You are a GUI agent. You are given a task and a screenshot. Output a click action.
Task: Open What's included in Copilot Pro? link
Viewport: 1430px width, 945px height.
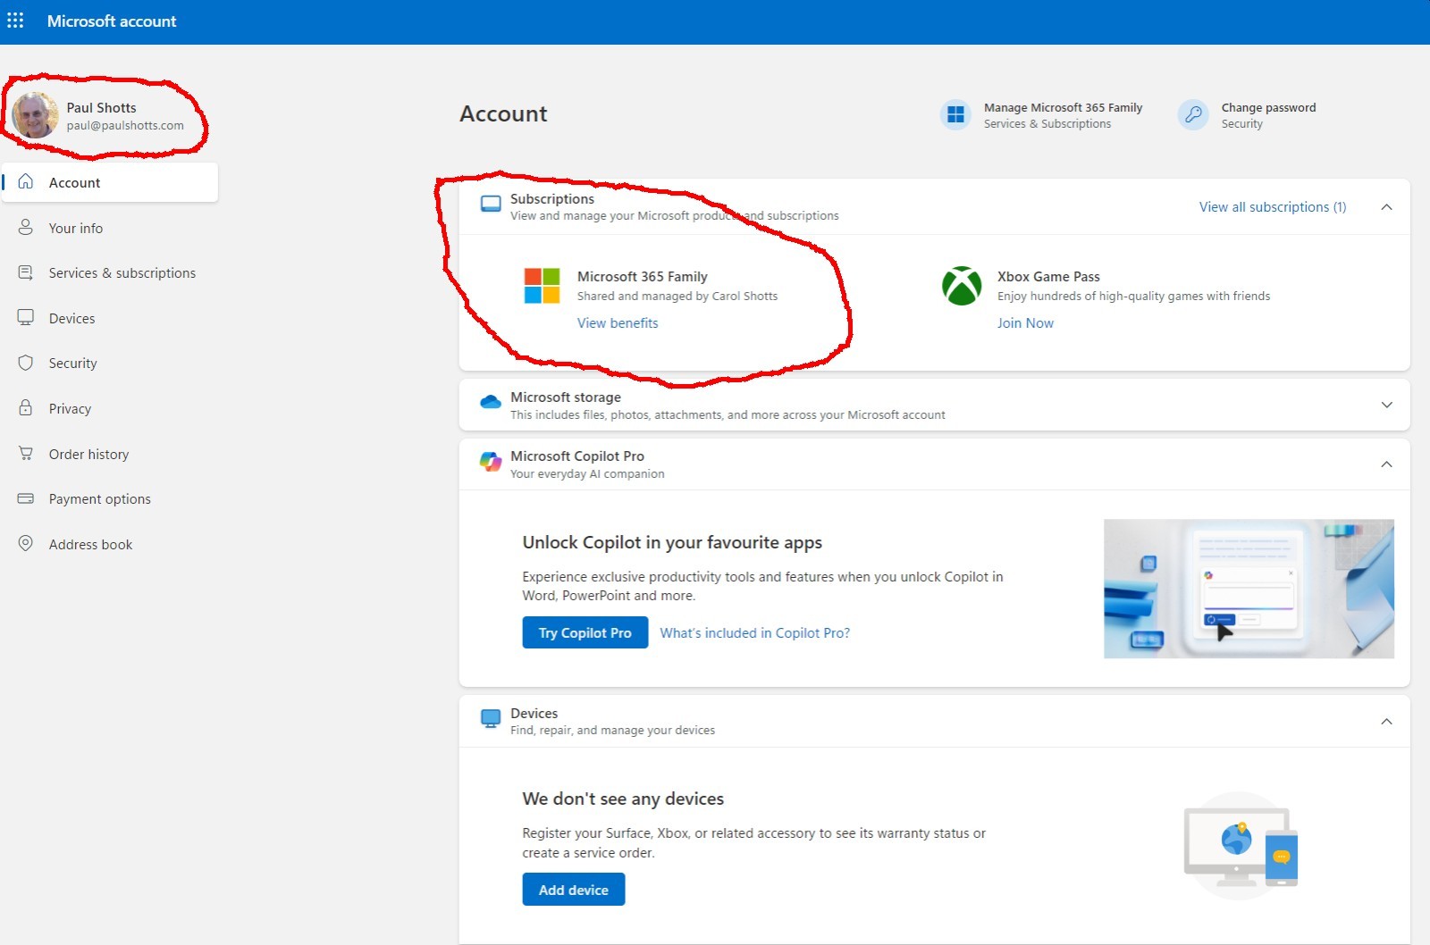click(755, 632)
